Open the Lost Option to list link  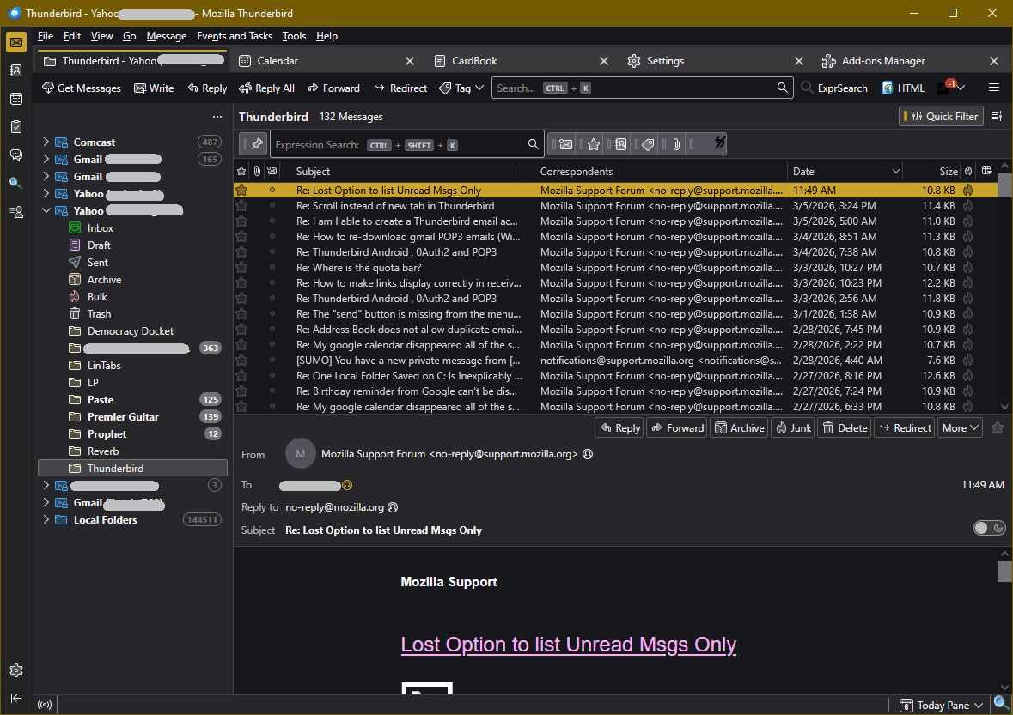coord(568,644)
